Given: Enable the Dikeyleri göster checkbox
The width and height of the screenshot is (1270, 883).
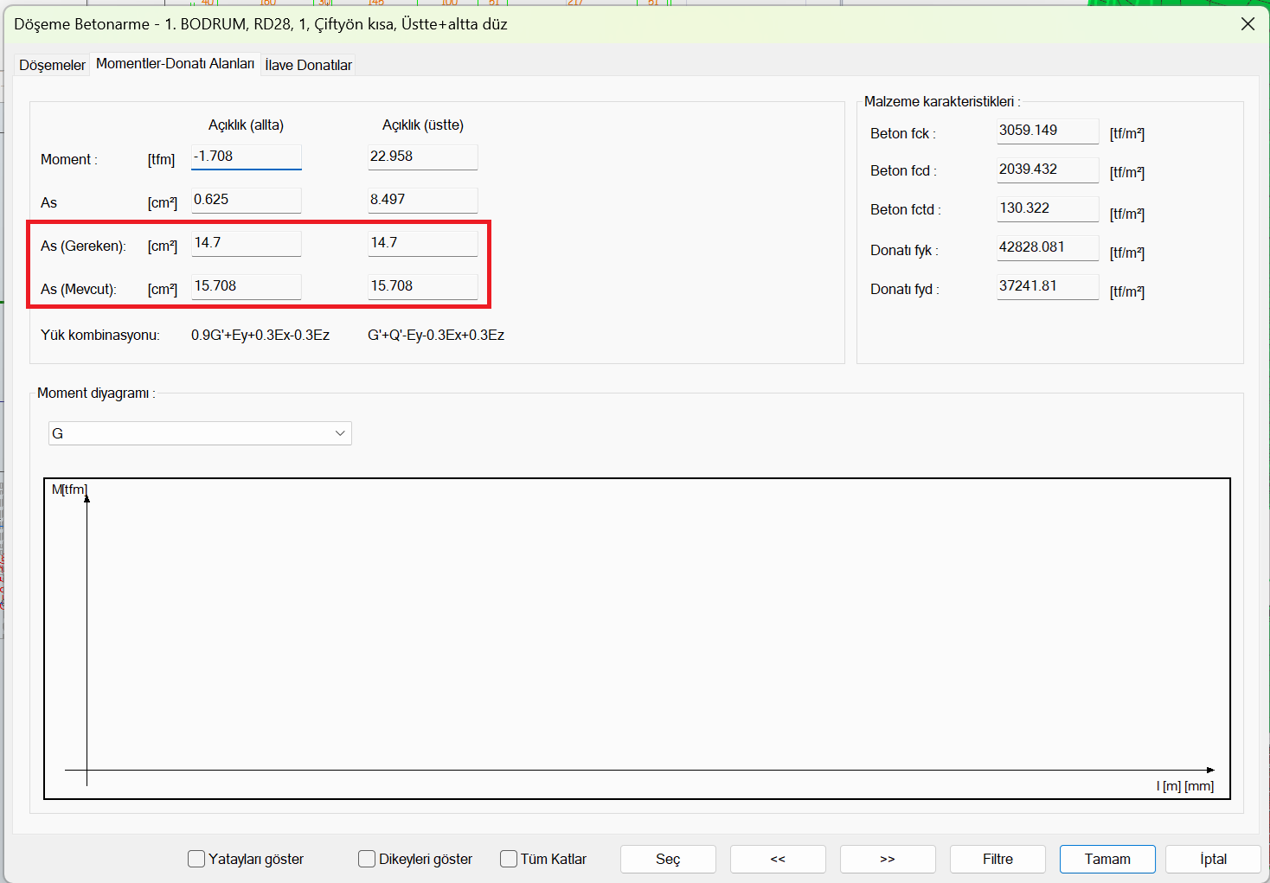Looking at the screenshot, I should click(367, 859).
